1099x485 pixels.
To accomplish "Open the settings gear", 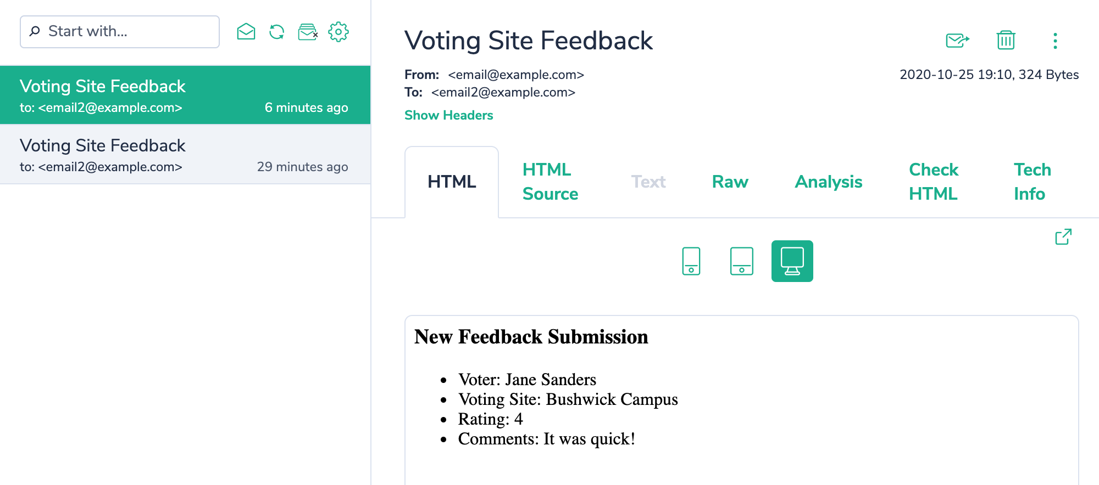I will click(339, 31).
